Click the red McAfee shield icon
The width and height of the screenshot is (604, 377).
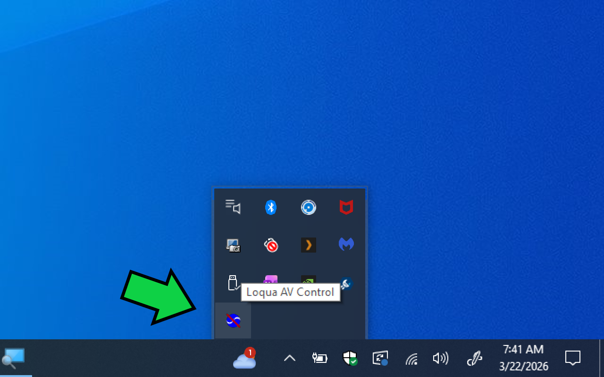coord(346,207)
